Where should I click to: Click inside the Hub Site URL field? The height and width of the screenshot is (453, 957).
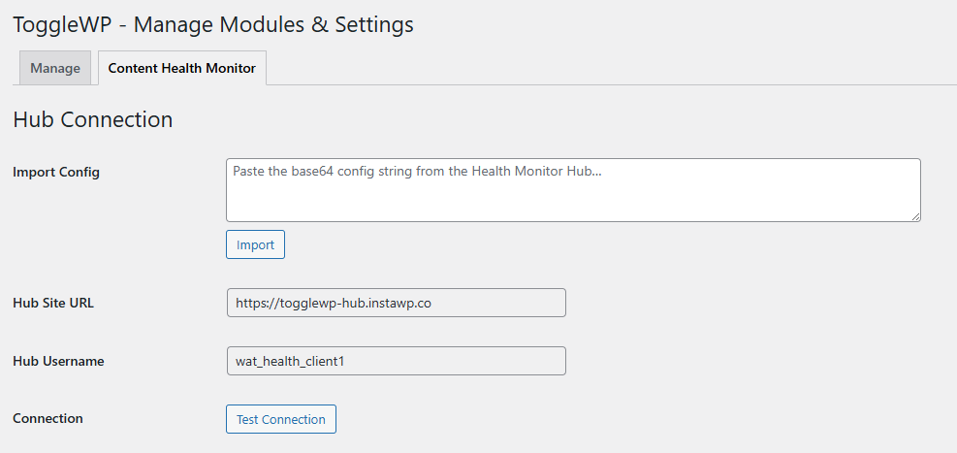397,303
